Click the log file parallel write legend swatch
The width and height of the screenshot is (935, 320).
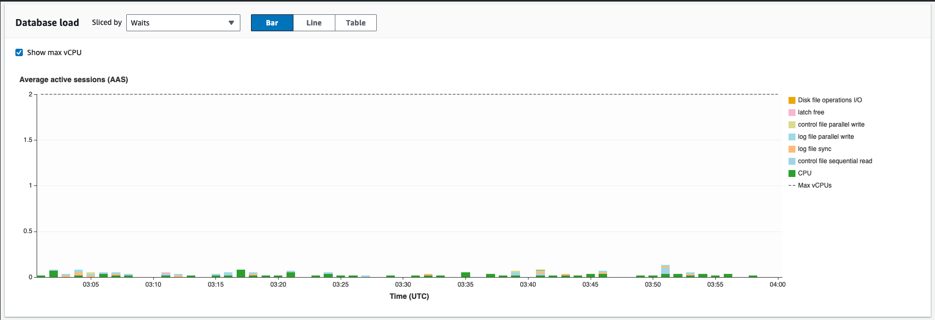[792, 137]
